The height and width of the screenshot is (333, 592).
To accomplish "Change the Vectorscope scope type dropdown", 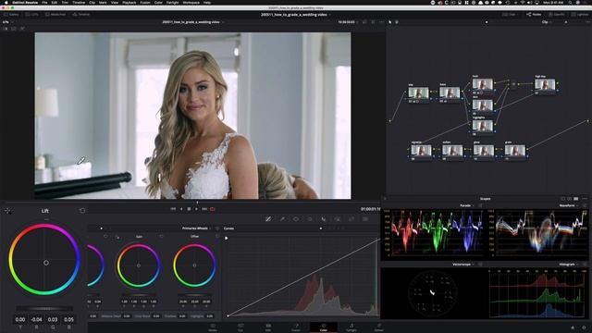I will pos(463,265).
